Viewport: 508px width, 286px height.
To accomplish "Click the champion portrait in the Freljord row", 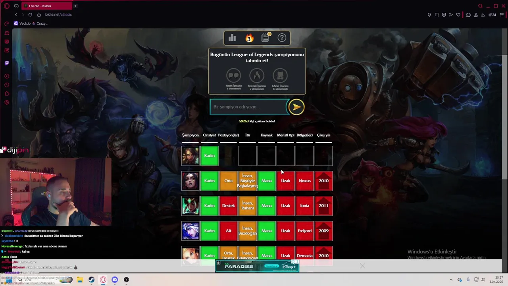I will pos(190,231).
